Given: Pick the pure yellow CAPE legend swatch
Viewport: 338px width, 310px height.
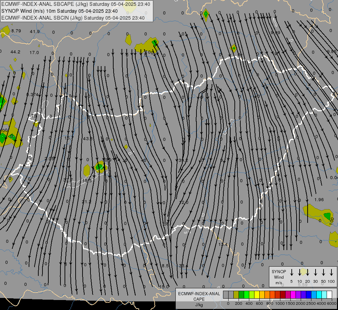Looking at the screenshot, I should pyautogui.click(x=257, y=295).
